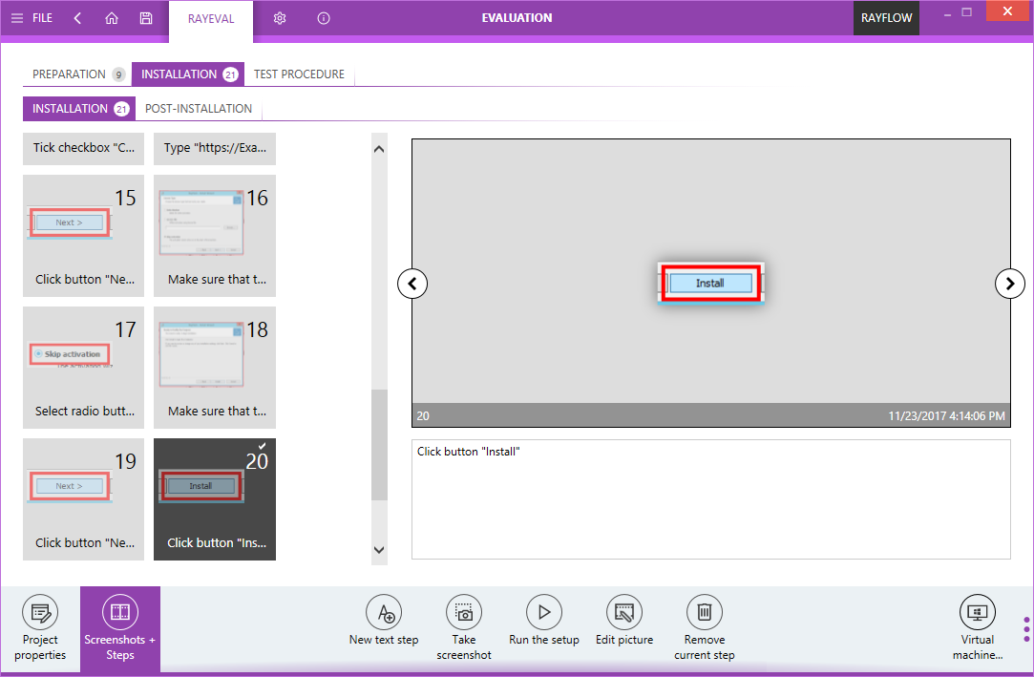Image resolution: width=1034 pixels, height=677 pixels.
Task: Select the INSTALLATION sub-tab
Action: click(x=79, y=109)
